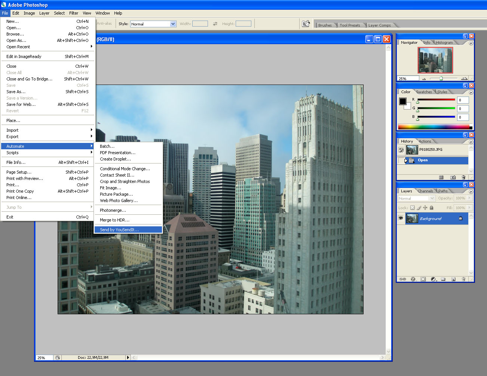Switch to the Channels tab

click(425, 191)
